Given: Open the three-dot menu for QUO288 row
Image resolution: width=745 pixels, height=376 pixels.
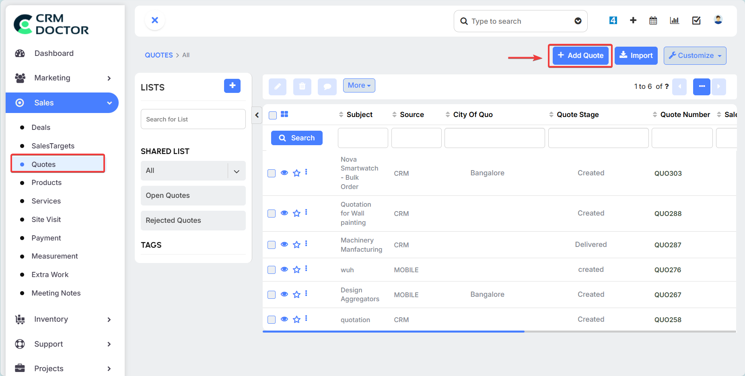Looking at the screenshot, I should pos(306,212).
